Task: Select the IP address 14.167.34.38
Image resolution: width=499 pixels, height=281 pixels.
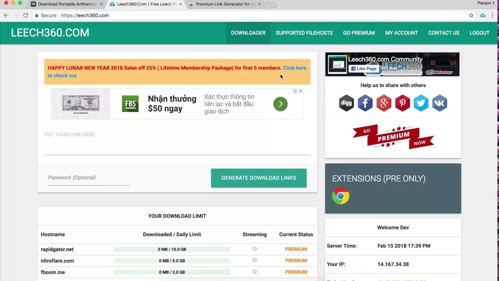Action: click(x=393, y=264)
